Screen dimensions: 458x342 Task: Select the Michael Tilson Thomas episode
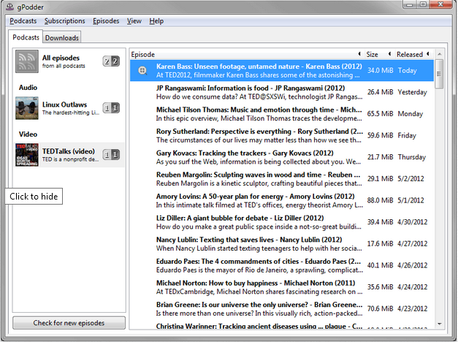pos(282,114)
